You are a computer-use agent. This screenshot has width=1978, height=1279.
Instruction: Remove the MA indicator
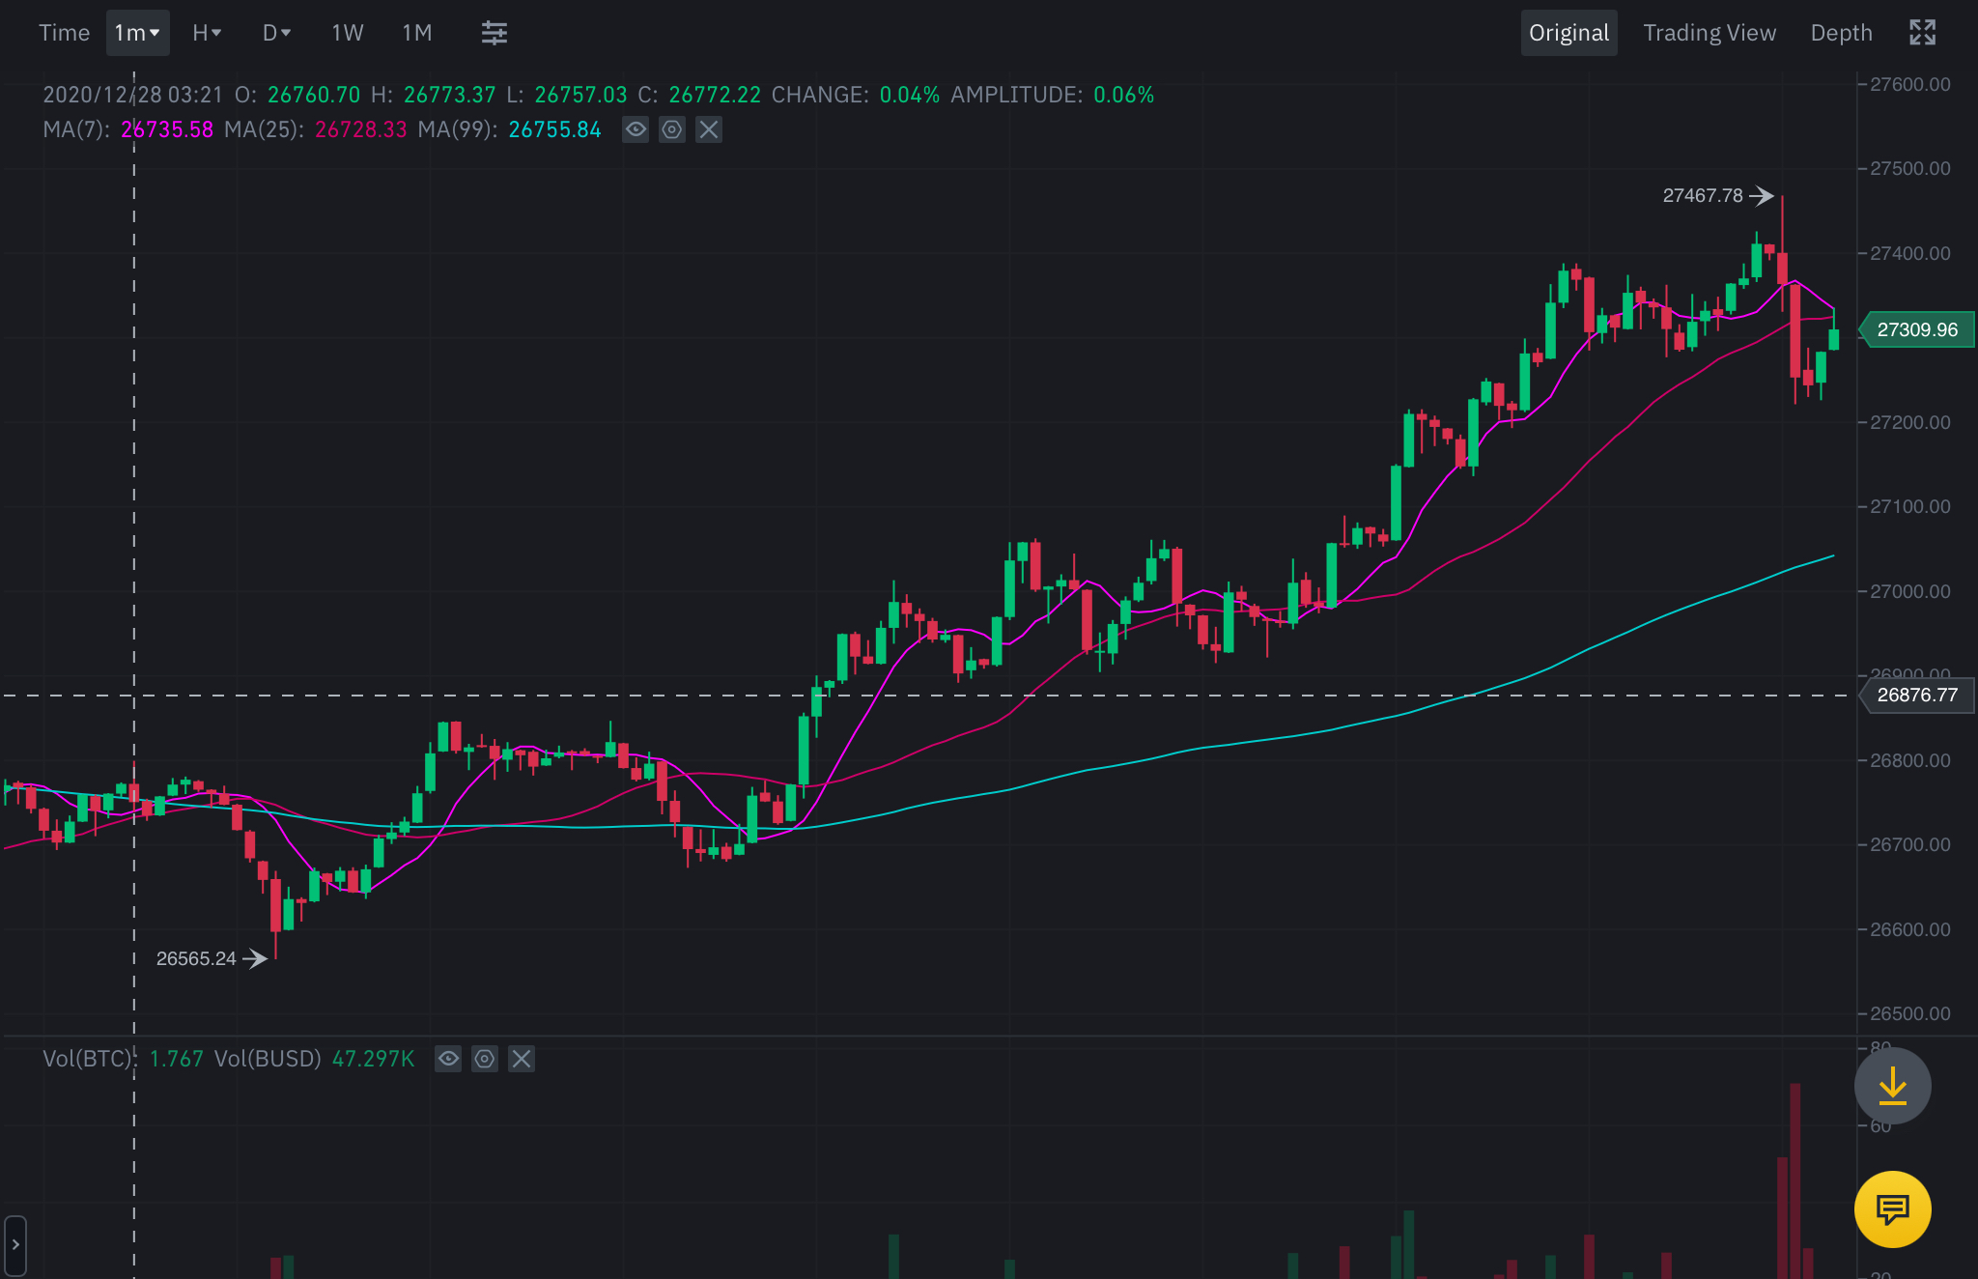pyautogui.click(x=709, y=129)
